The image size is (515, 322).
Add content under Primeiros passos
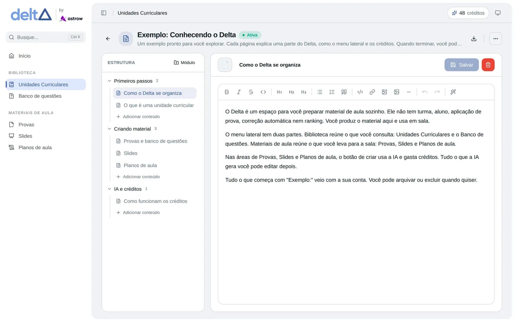tap(138, 117)
